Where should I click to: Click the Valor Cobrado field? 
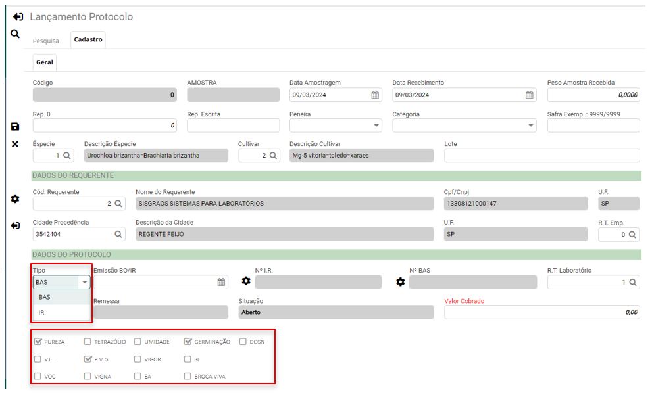coord(541,313)
